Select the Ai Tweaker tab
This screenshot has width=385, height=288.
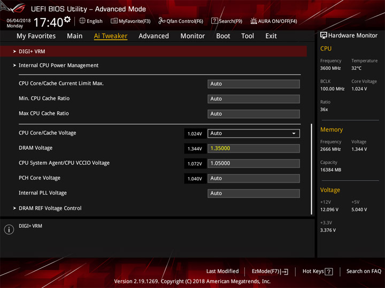111,36
